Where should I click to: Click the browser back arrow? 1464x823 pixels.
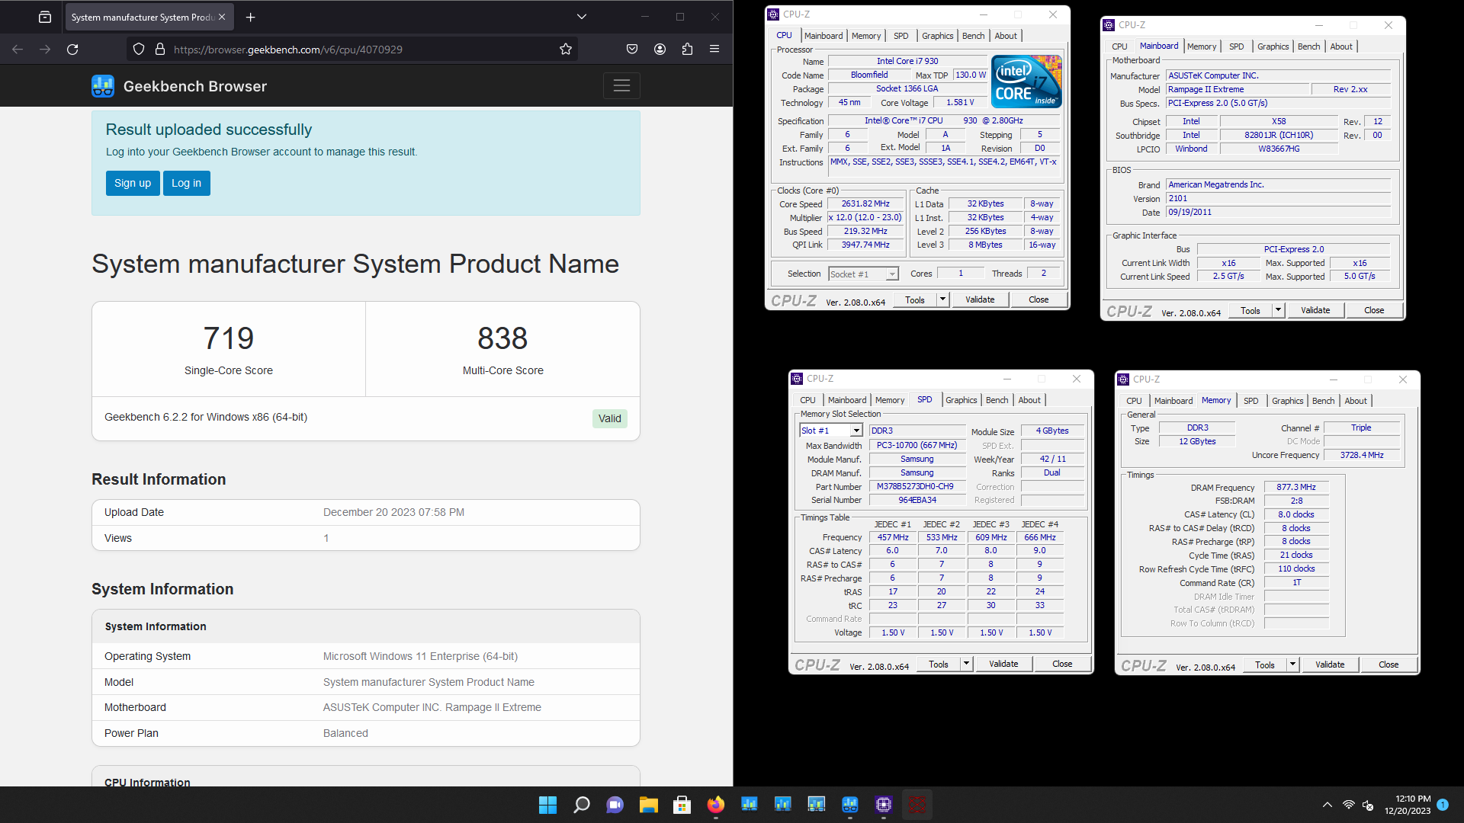[x=18, y=50]
